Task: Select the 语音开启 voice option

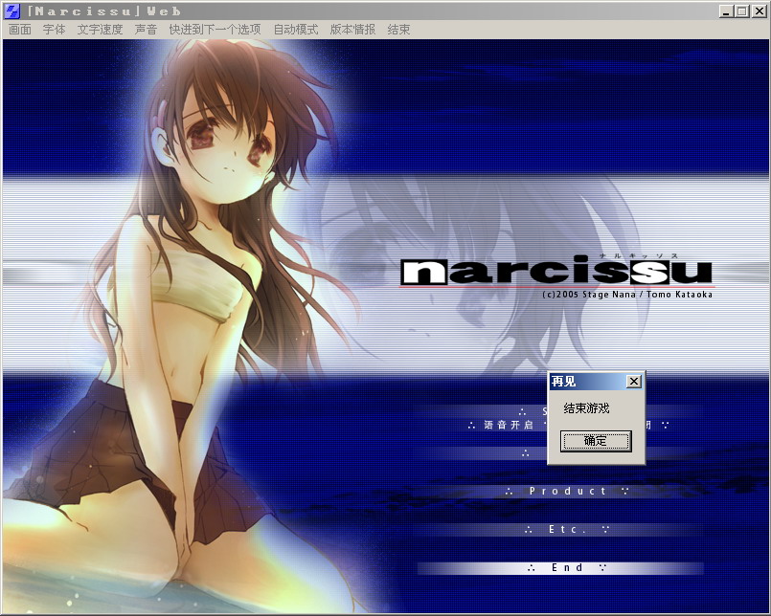Action: 508,425
